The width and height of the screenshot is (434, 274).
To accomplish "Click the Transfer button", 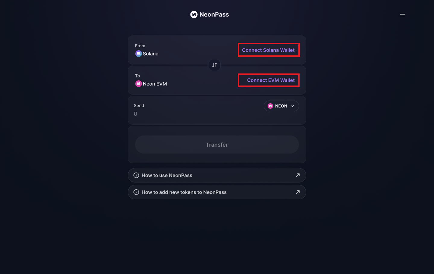I will 217,145.
